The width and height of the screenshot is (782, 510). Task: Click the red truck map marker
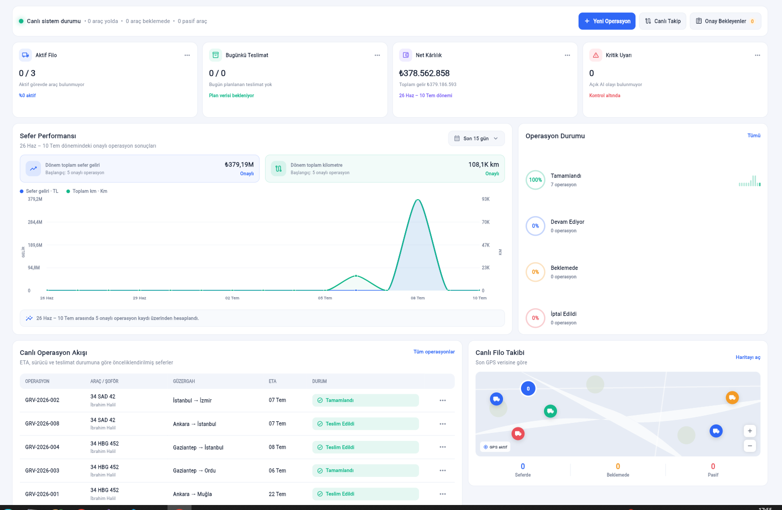518,433
